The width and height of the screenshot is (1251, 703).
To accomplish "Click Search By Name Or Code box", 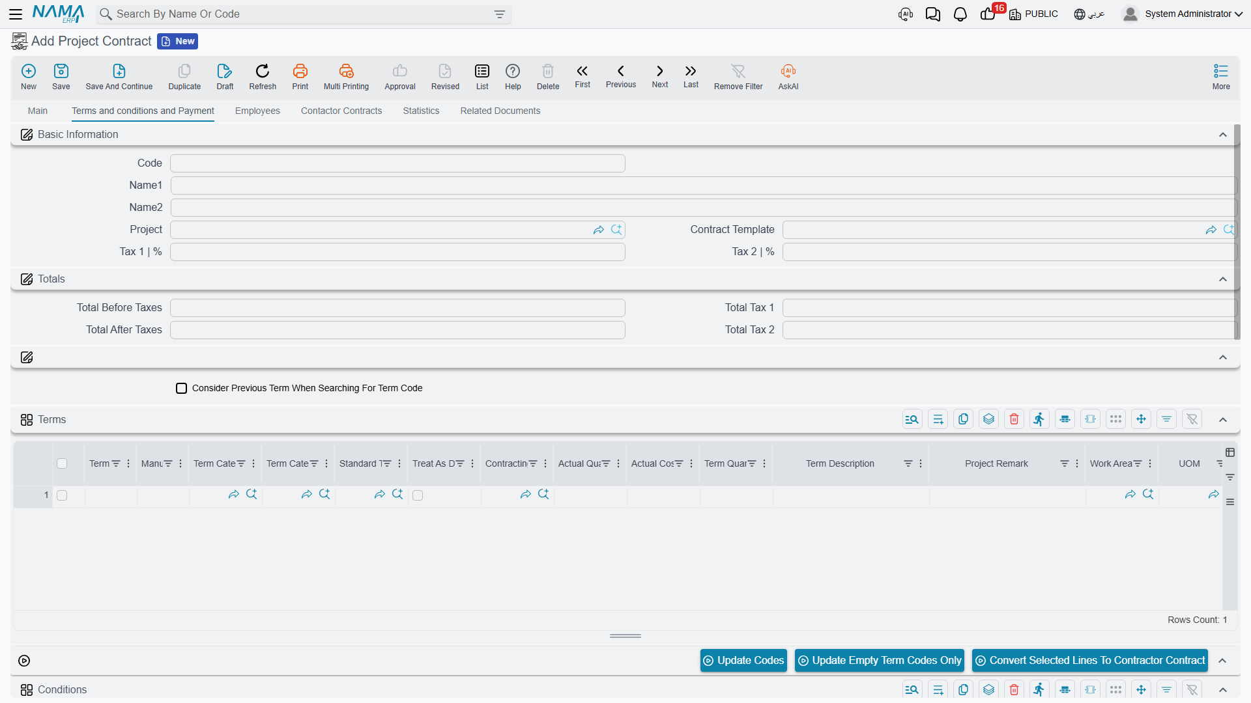I will coord(304,14).
